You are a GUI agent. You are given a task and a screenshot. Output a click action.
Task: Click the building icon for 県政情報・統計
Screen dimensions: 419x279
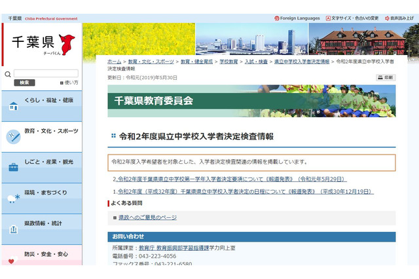(13, 230)
